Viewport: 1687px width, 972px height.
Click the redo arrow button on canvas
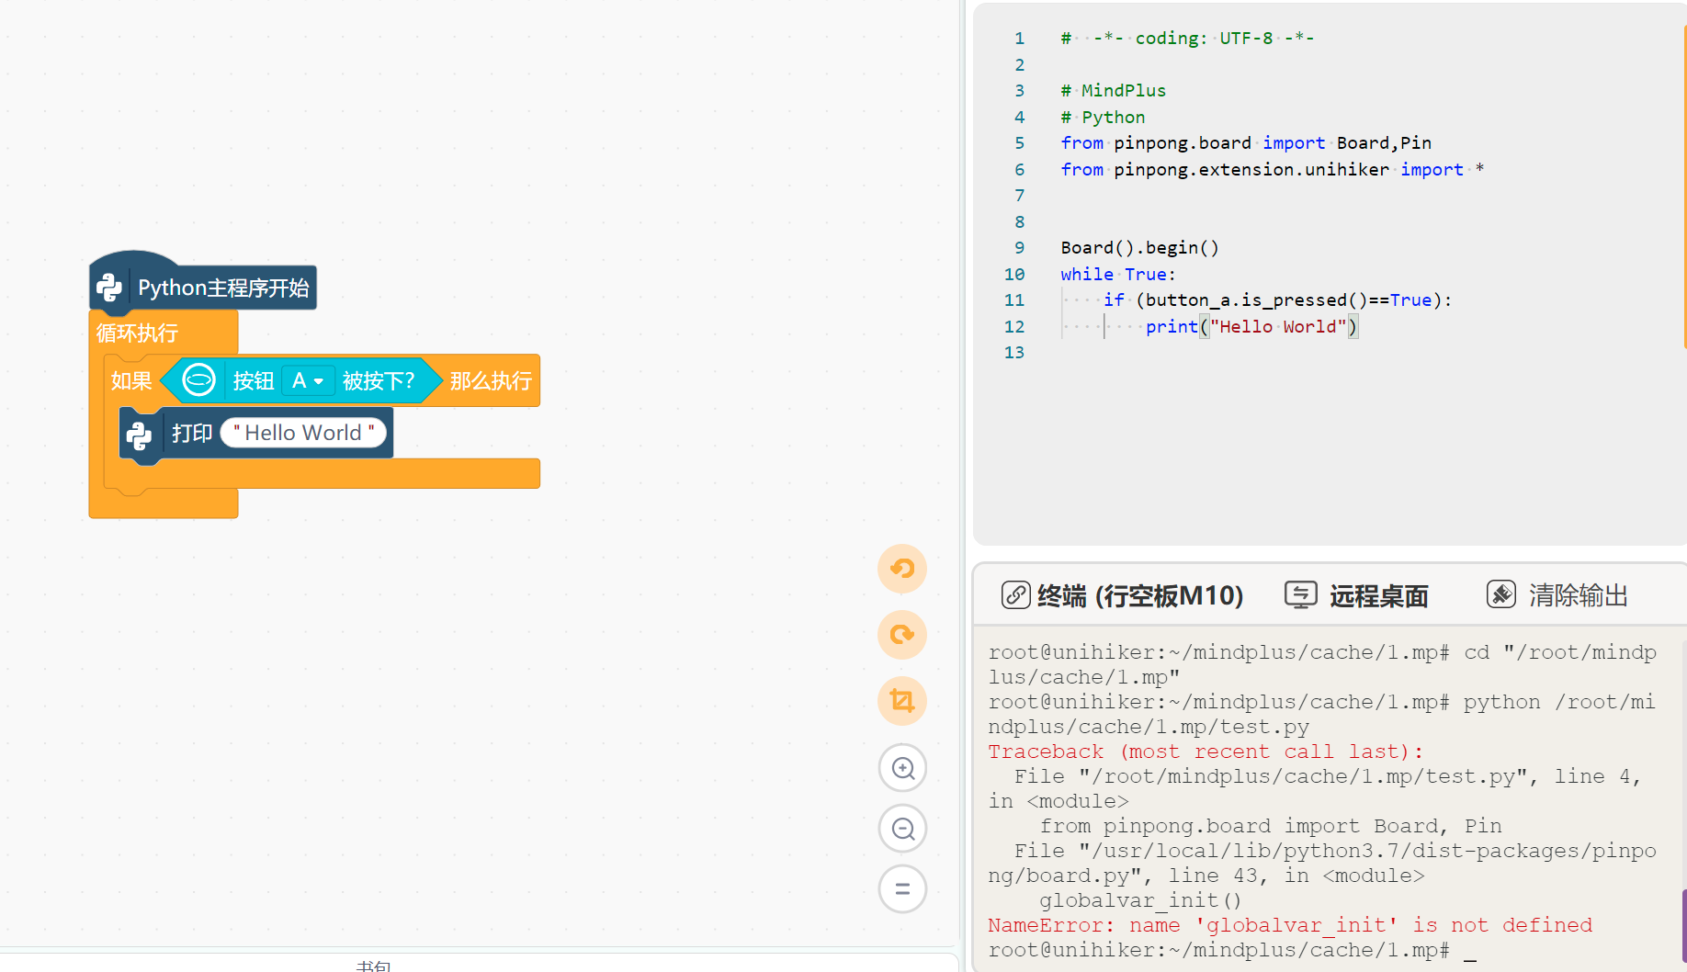tap(902, 635)
